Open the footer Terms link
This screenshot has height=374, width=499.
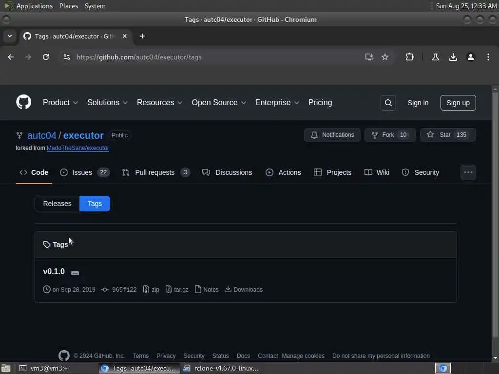[141, 356]
